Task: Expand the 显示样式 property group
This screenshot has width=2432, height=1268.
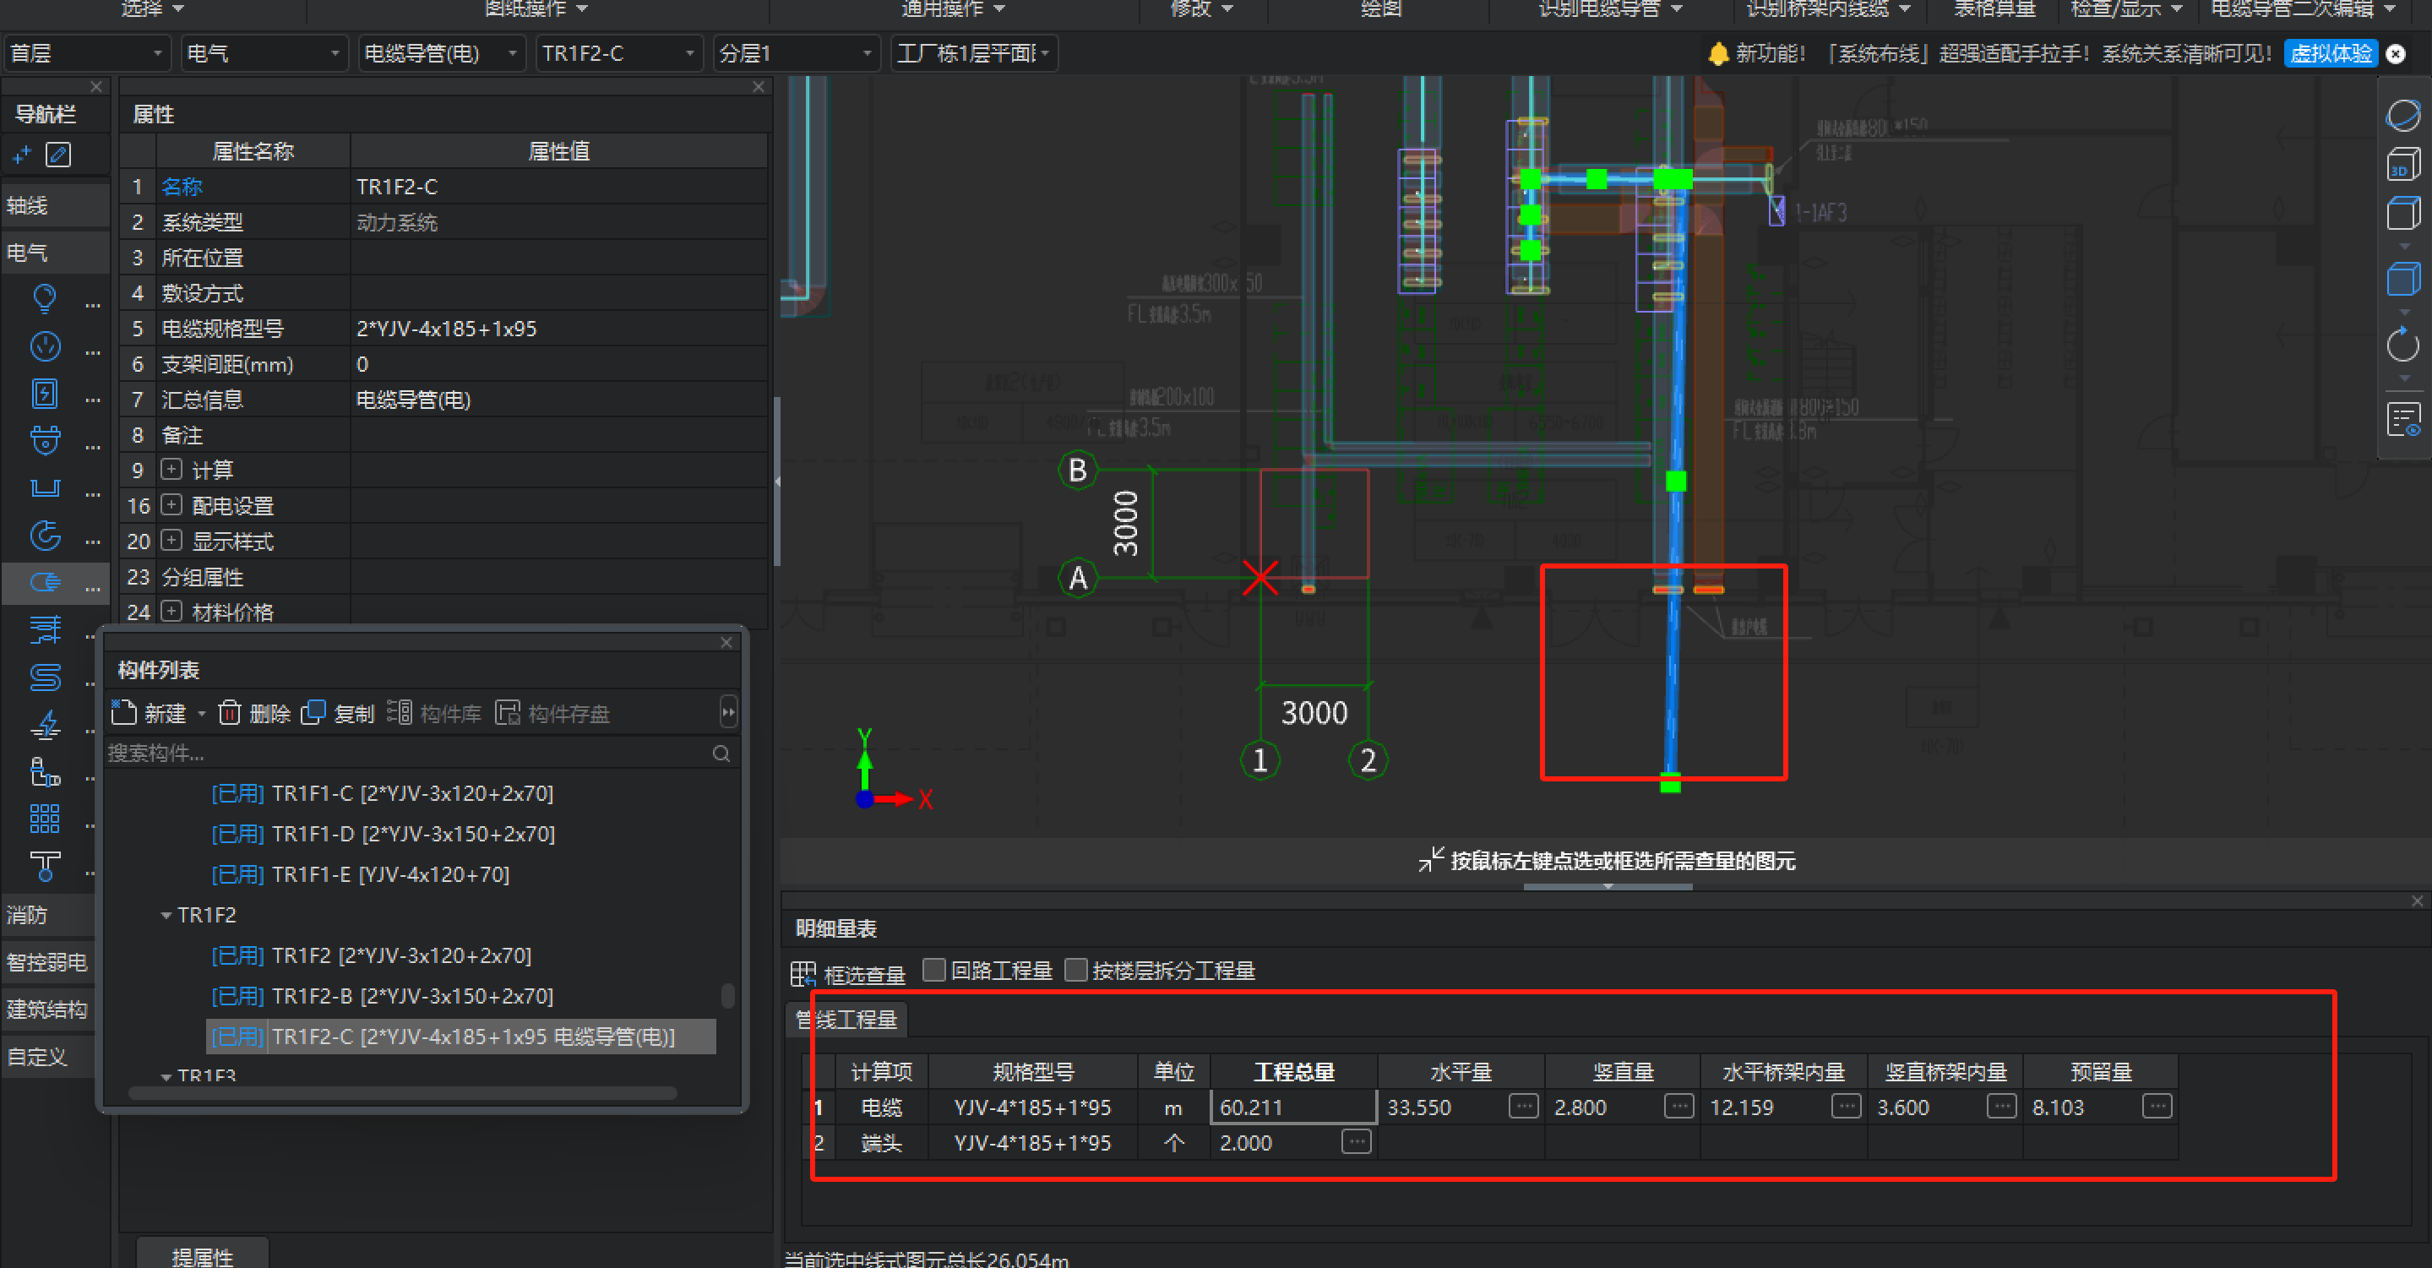Action: [x=171, y=540]
